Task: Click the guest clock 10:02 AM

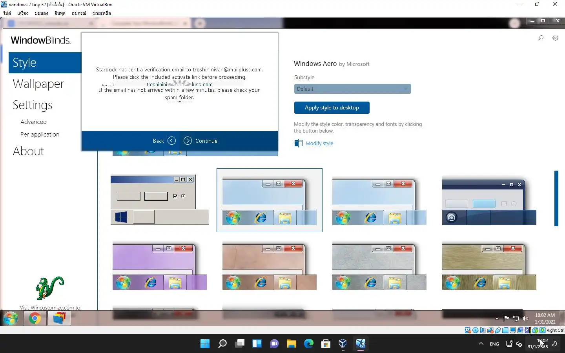Action: pyautogui.click(x=545, y=315)
